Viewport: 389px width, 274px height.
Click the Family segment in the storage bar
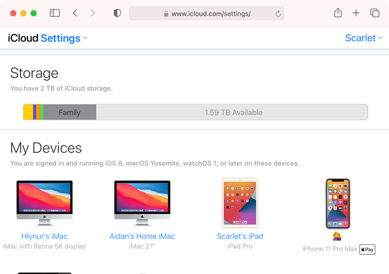tap(69, 112)
